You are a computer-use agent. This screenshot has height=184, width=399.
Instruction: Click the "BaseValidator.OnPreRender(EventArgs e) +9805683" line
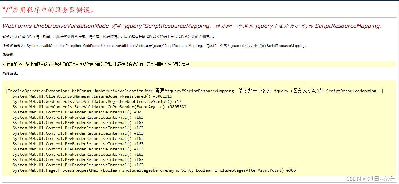pyautogui.click(x=99, y=107)
